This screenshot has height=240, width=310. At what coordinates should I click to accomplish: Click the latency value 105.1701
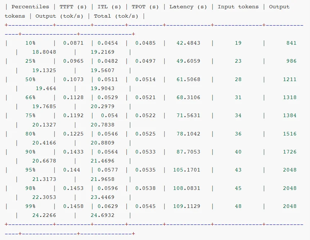[x=187, y=170]
